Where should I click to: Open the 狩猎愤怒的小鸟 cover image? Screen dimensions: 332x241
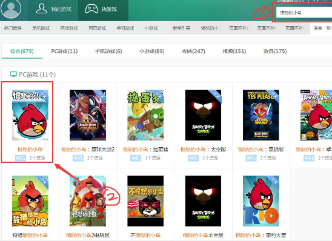(30, 201)
